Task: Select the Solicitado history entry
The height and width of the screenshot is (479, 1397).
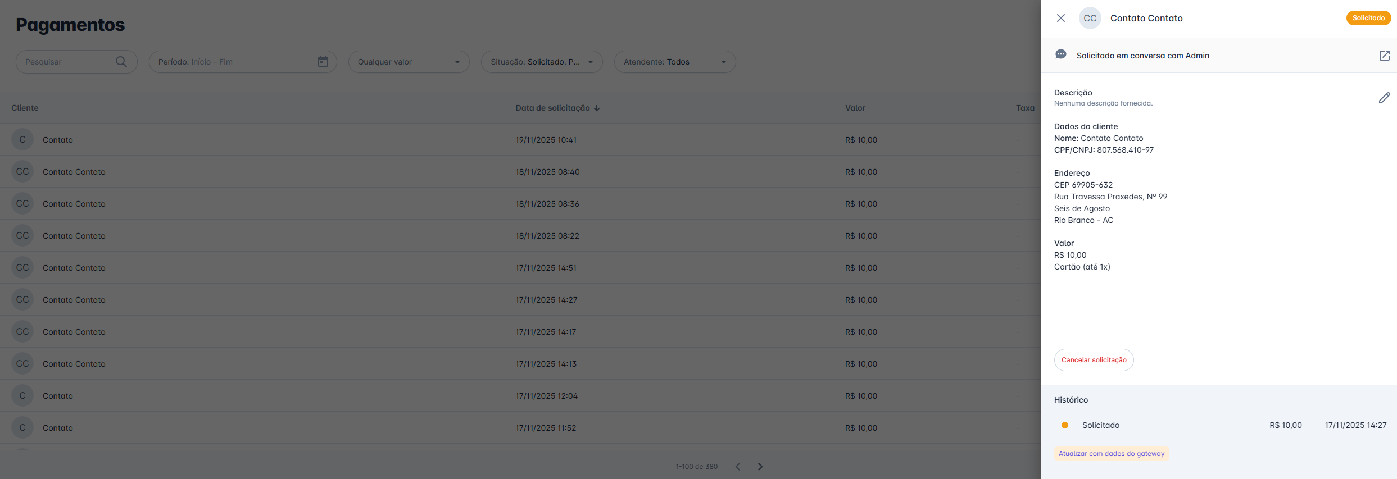Action: coord(1100,425)
